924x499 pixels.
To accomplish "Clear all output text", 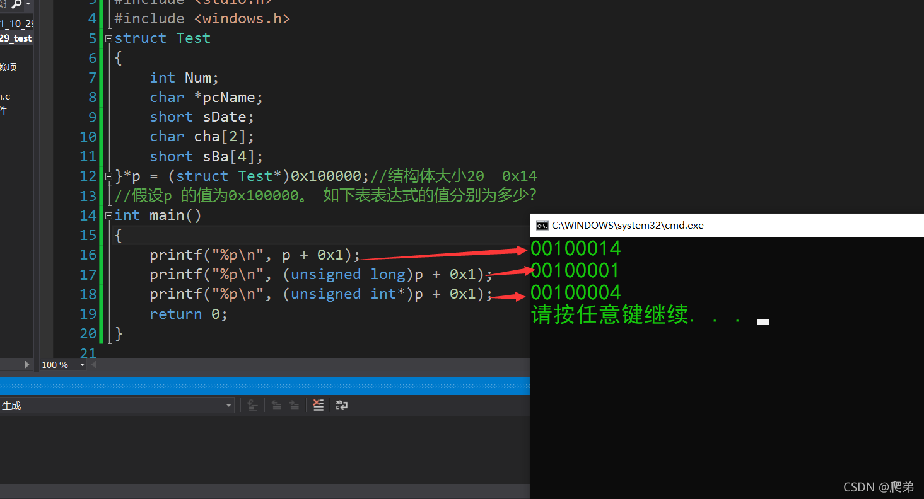I will coord(319,405).
